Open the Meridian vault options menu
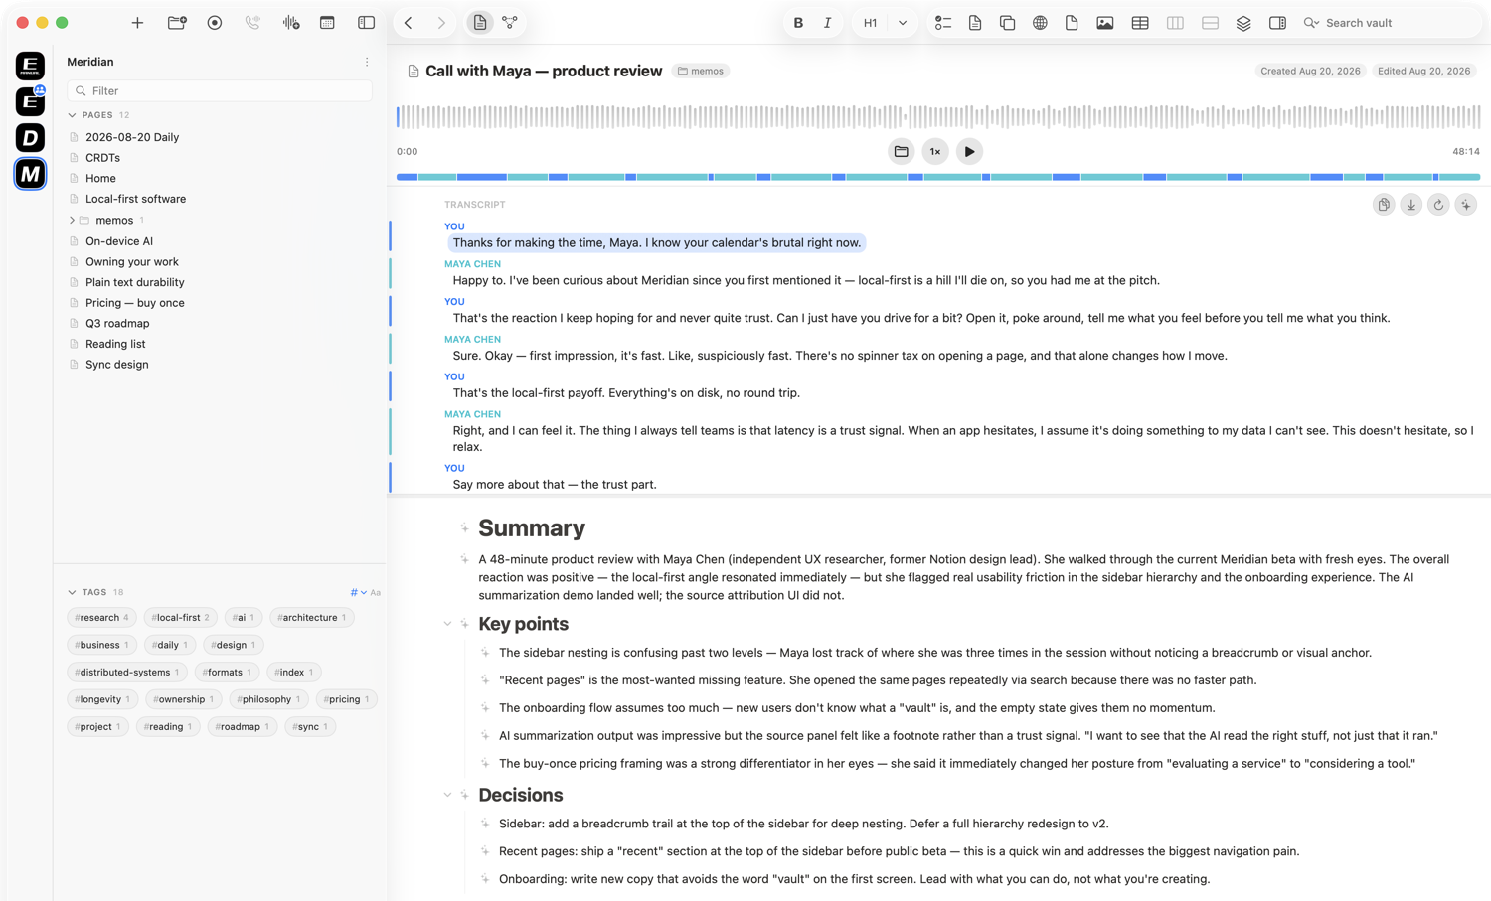Viewport: 1491px width, 901px height. coord(367,62)
